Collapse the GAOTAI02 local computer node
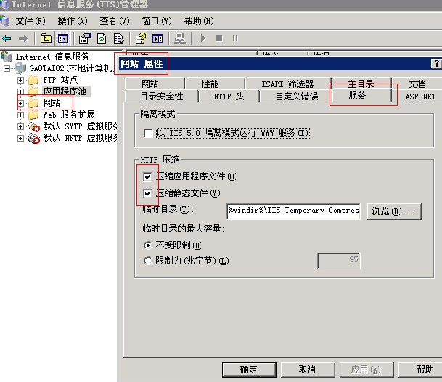The image size is (442, 382). click(x=7, y=68)
